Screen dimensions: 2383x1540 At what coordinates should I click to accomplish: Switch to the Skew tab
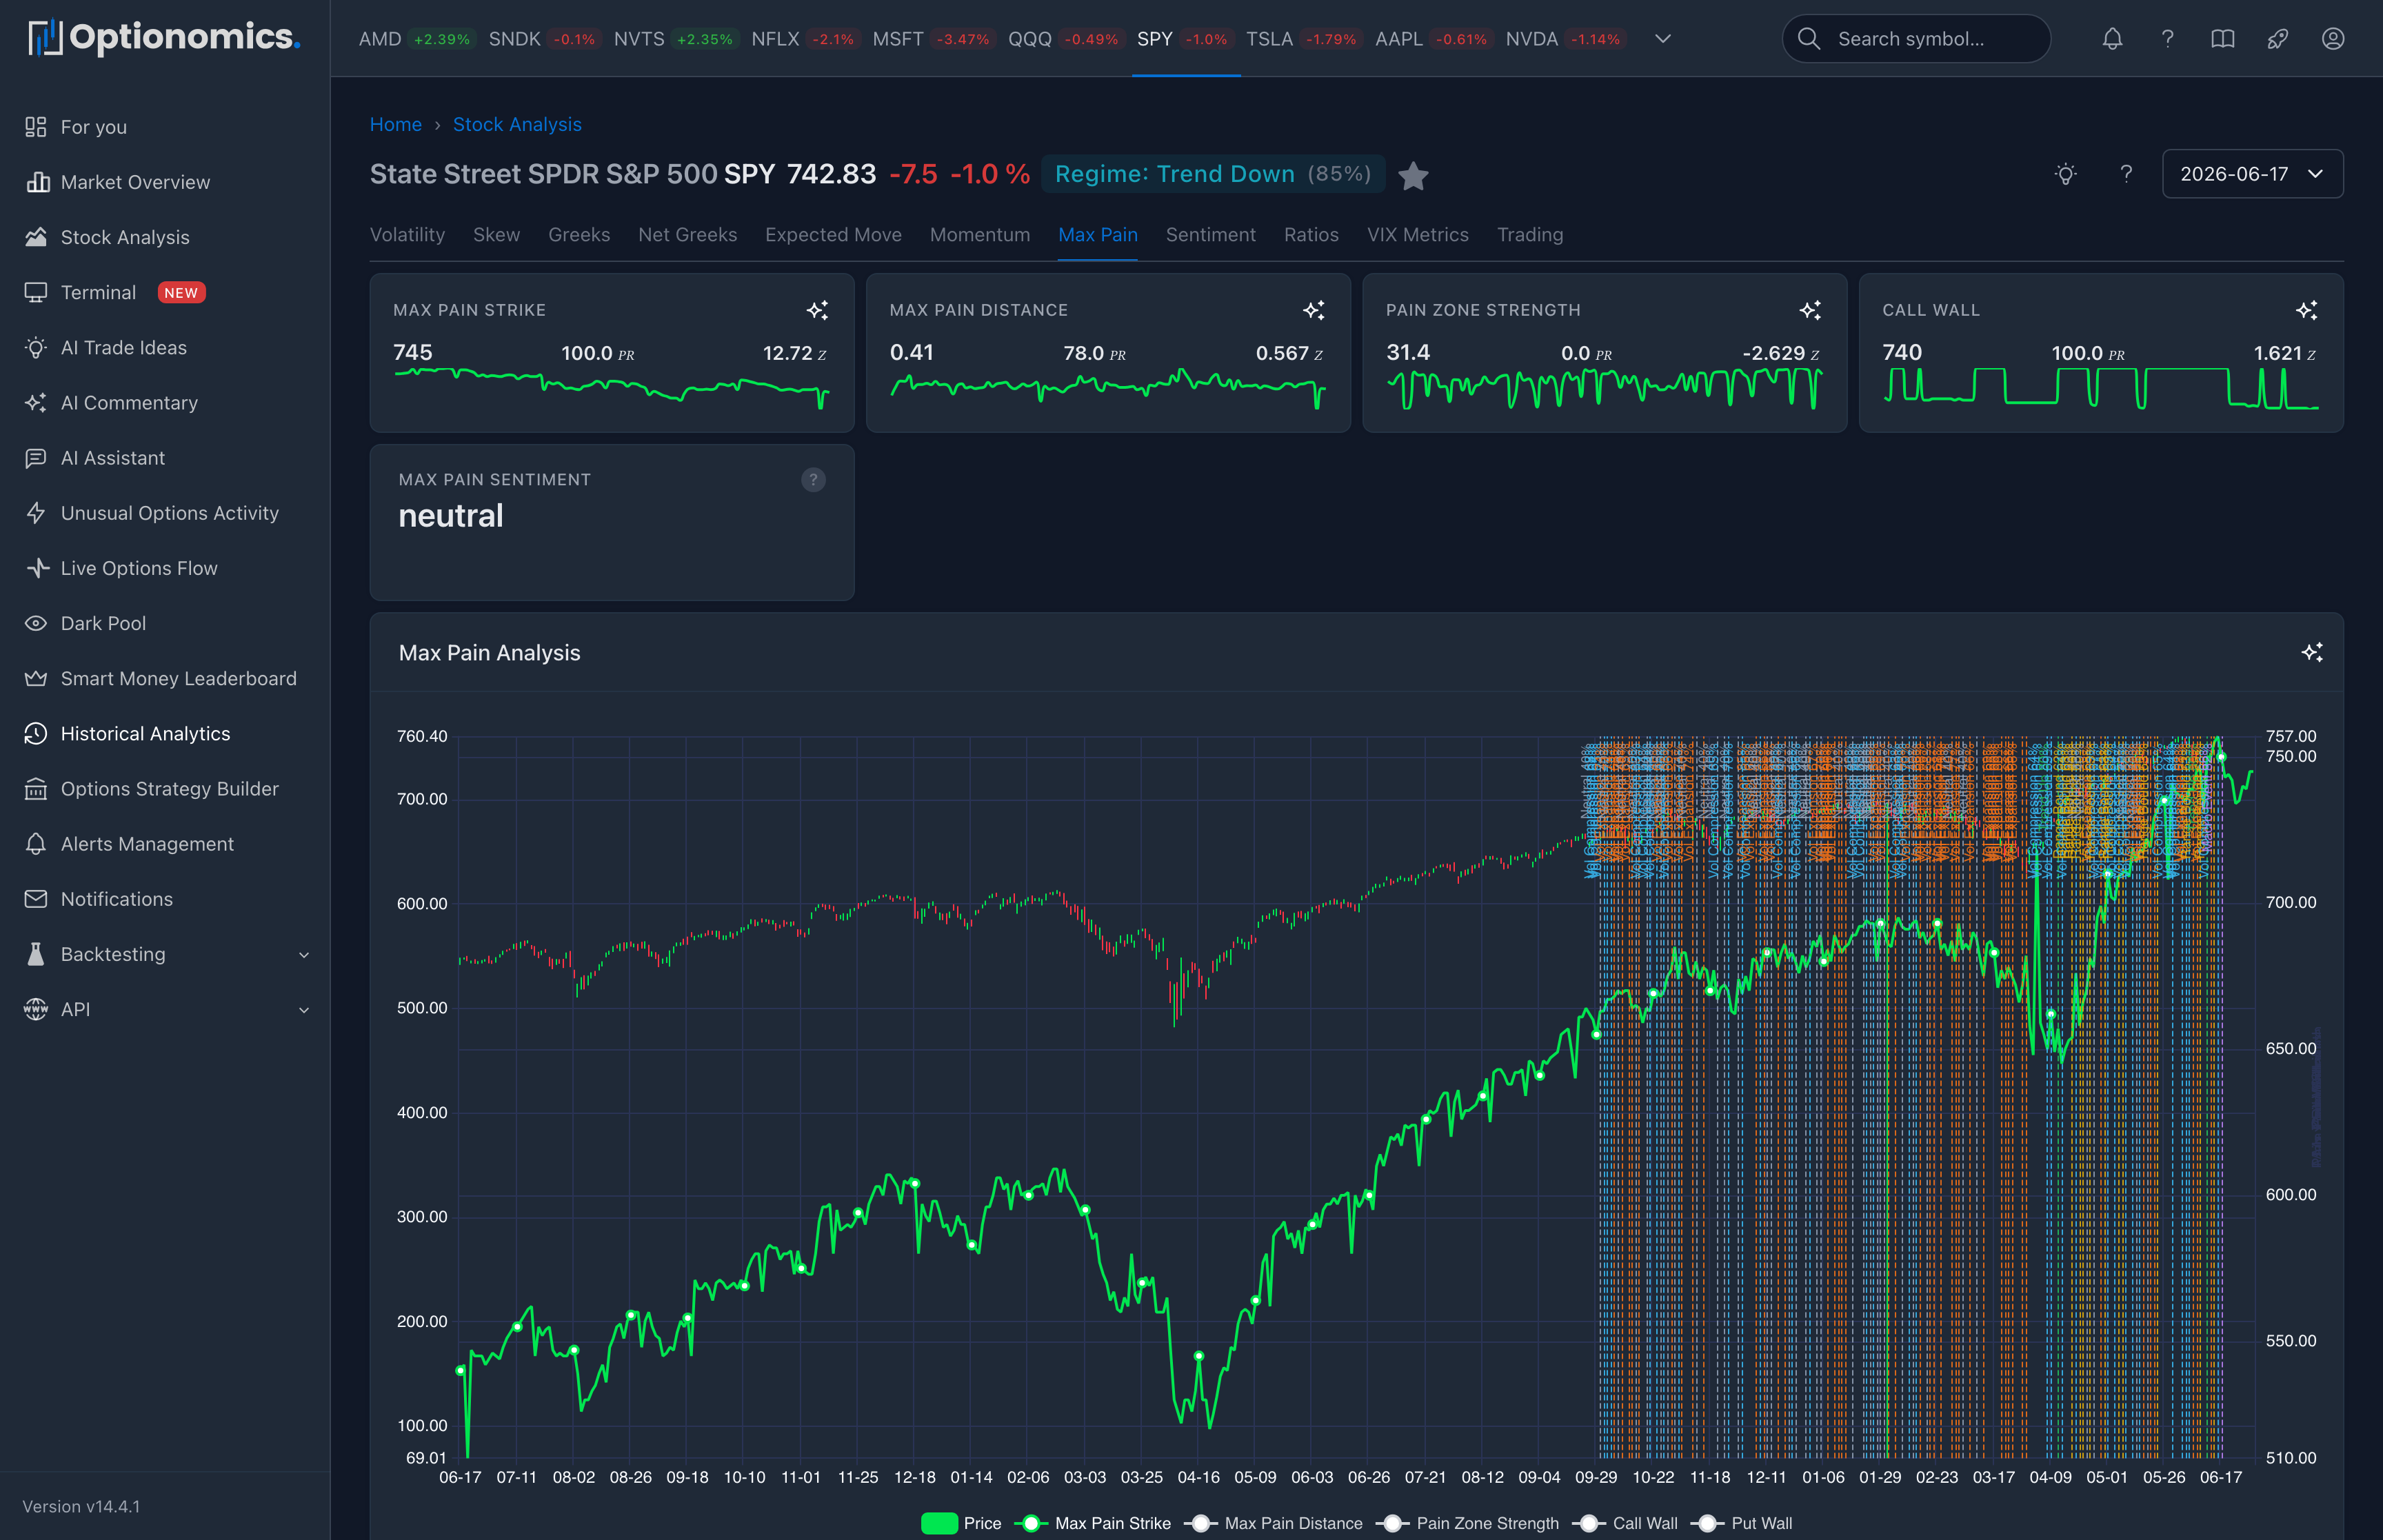pyautogui.click(x=496, y=235)
